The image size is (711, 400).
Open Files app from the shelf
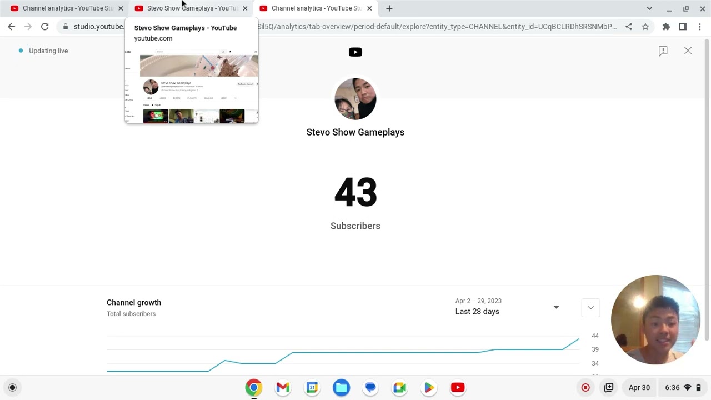click(342, 388)
